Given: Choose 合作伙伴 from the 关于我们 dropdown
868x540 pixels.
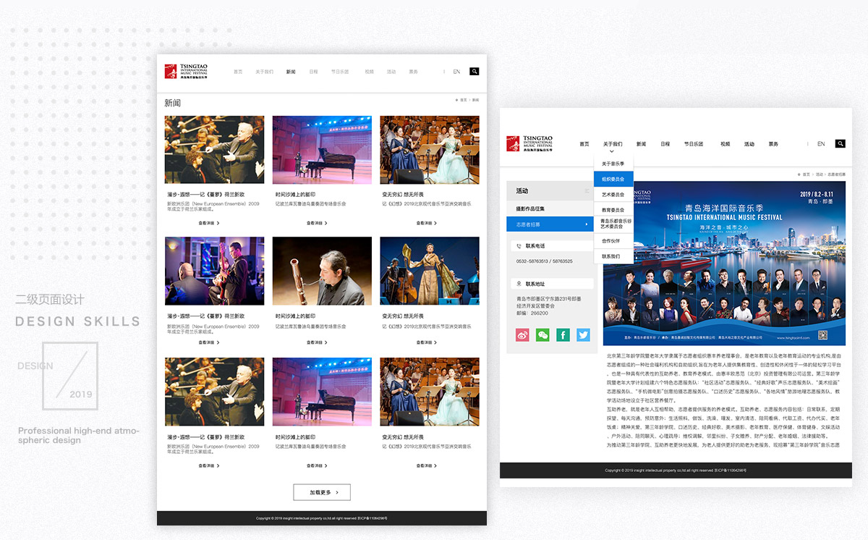Looking at the screenshot, I should pyautogui.click(x=610, y=241).
